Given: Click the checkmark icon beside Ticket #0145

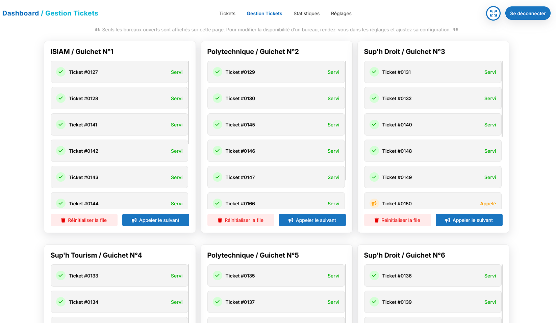Looking at the screenshot, I should point(217,124).
